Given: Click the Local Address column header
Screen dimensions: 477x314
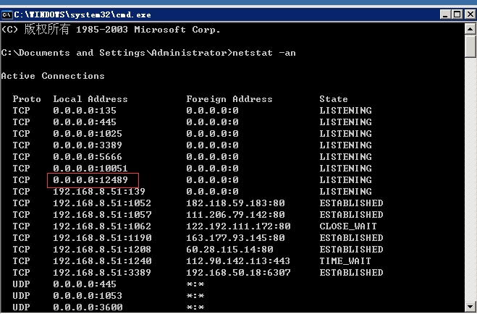Looking at the screenshot, I should point(90,99).
